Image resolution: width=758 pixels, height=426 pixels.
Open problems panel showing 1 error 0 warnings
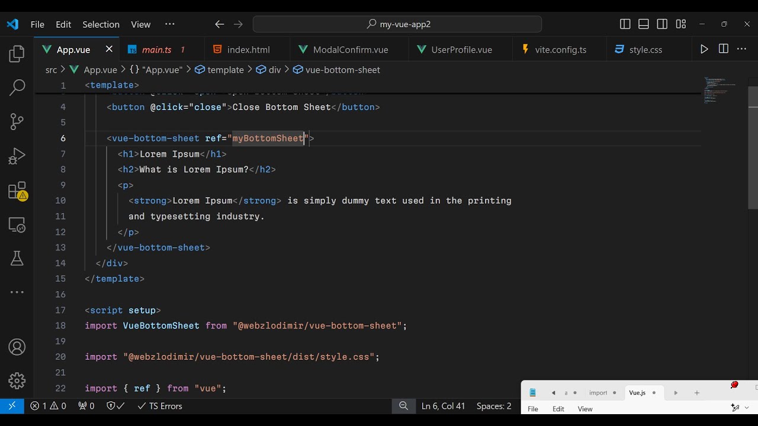49,406
